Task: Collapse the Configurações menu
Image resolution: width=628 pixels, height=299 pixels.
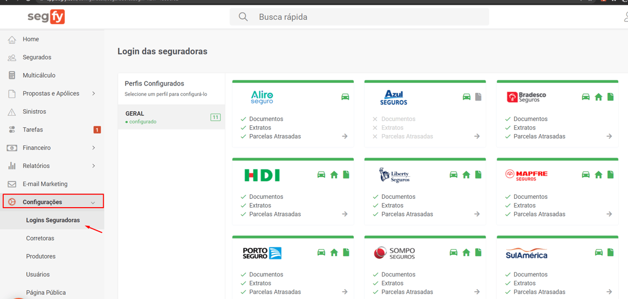Action: [x=93, y=202]
